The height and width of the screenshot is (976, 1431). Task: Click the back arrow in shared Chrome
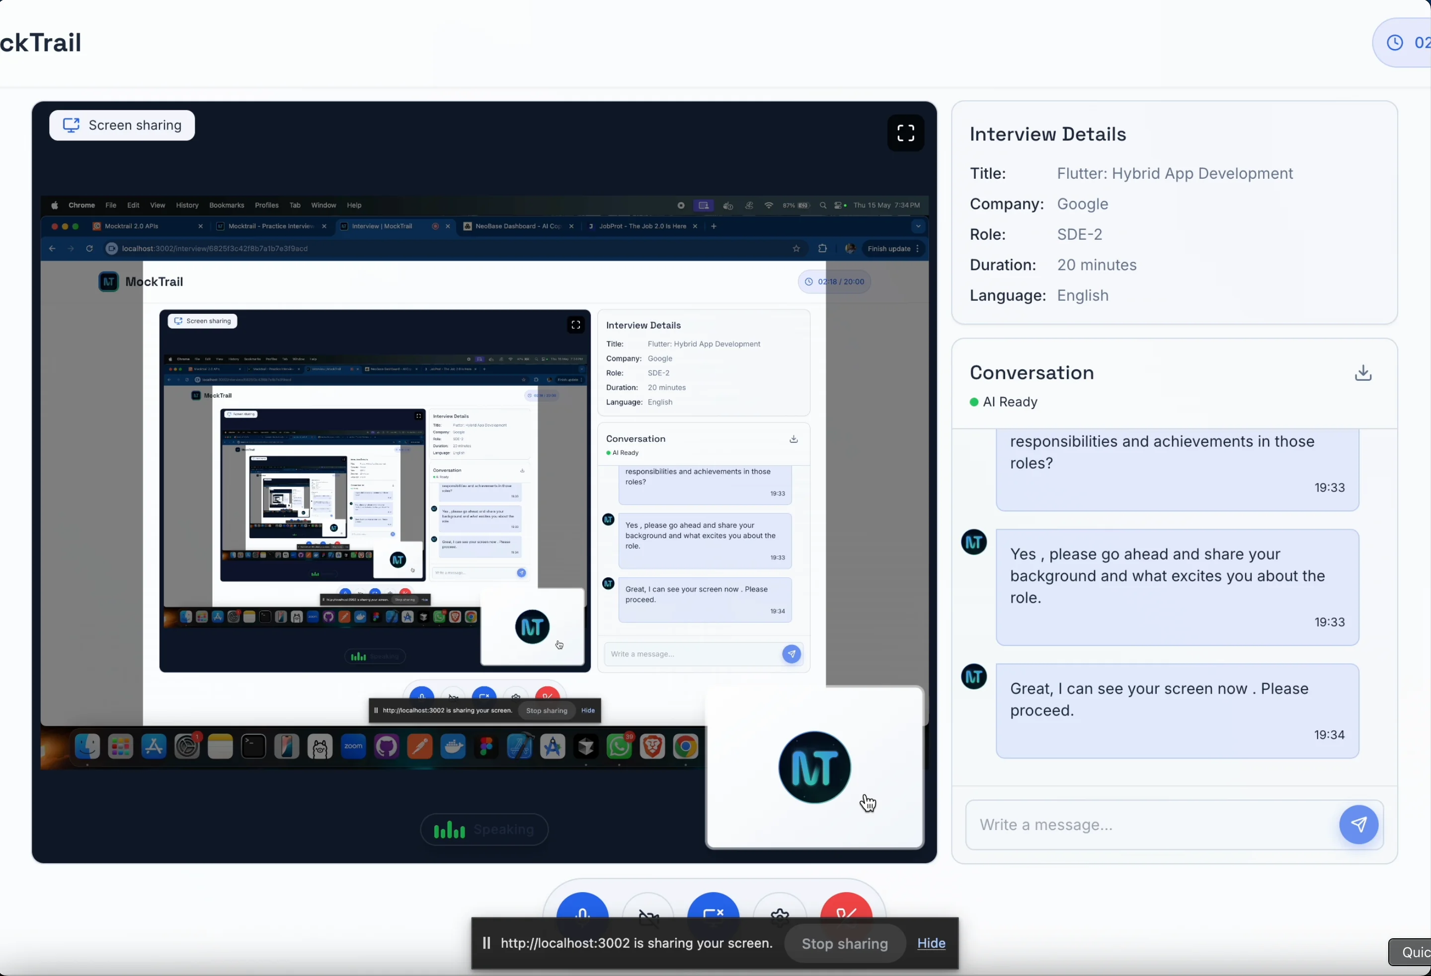point(52,249)
